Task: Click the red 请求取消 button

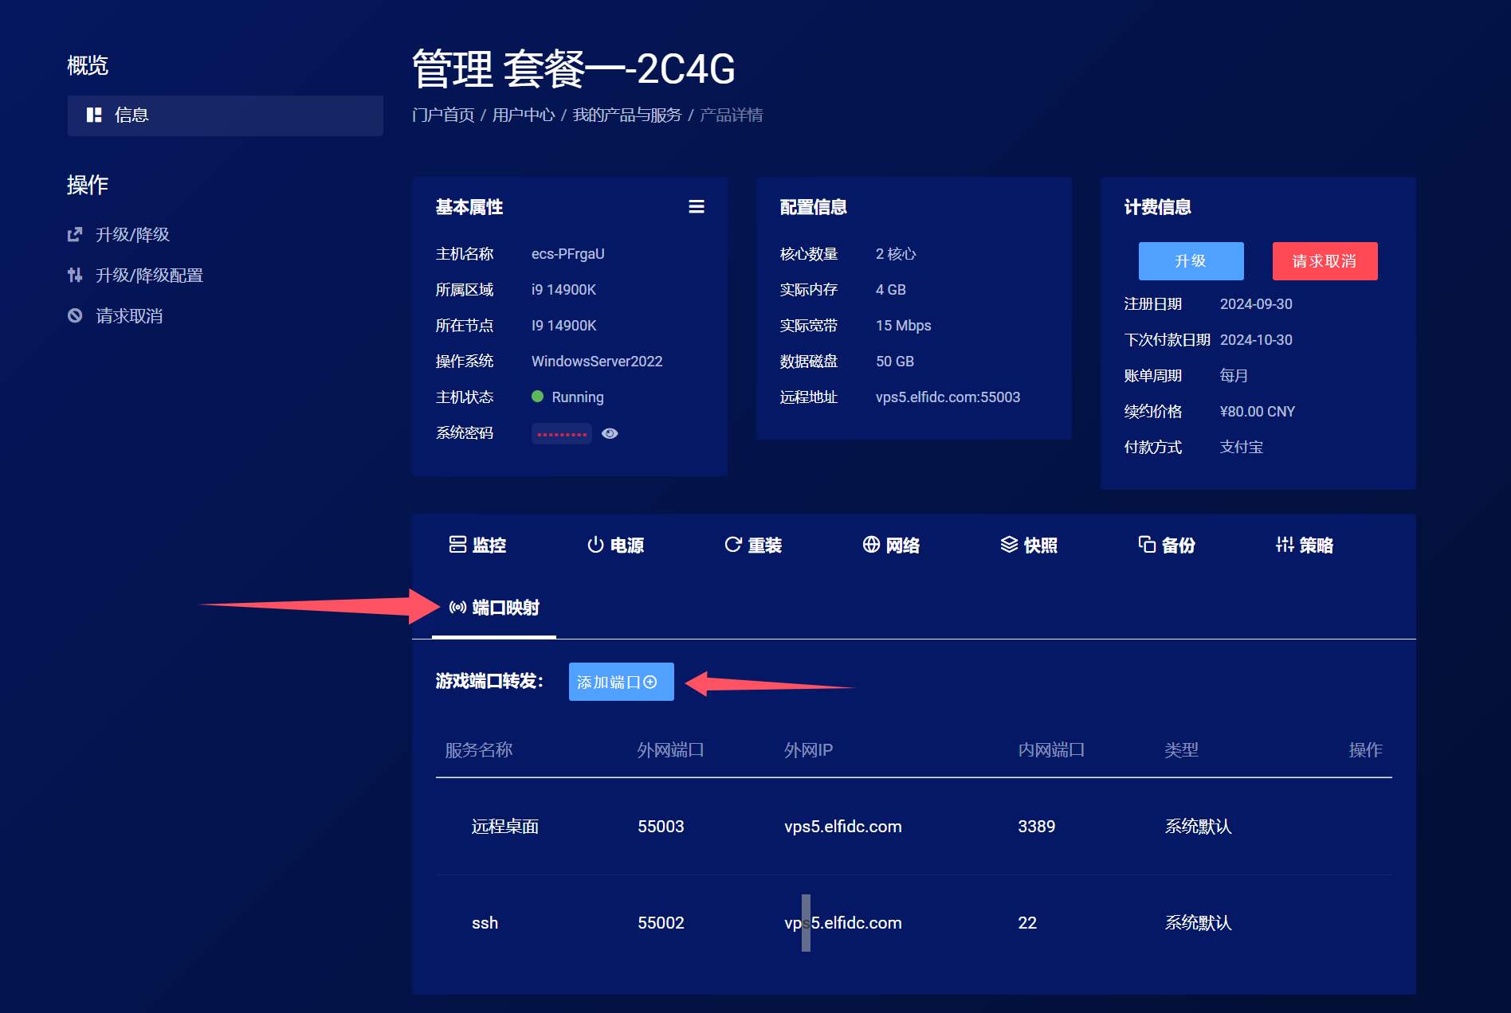Action: click(x=1325, y=261)
